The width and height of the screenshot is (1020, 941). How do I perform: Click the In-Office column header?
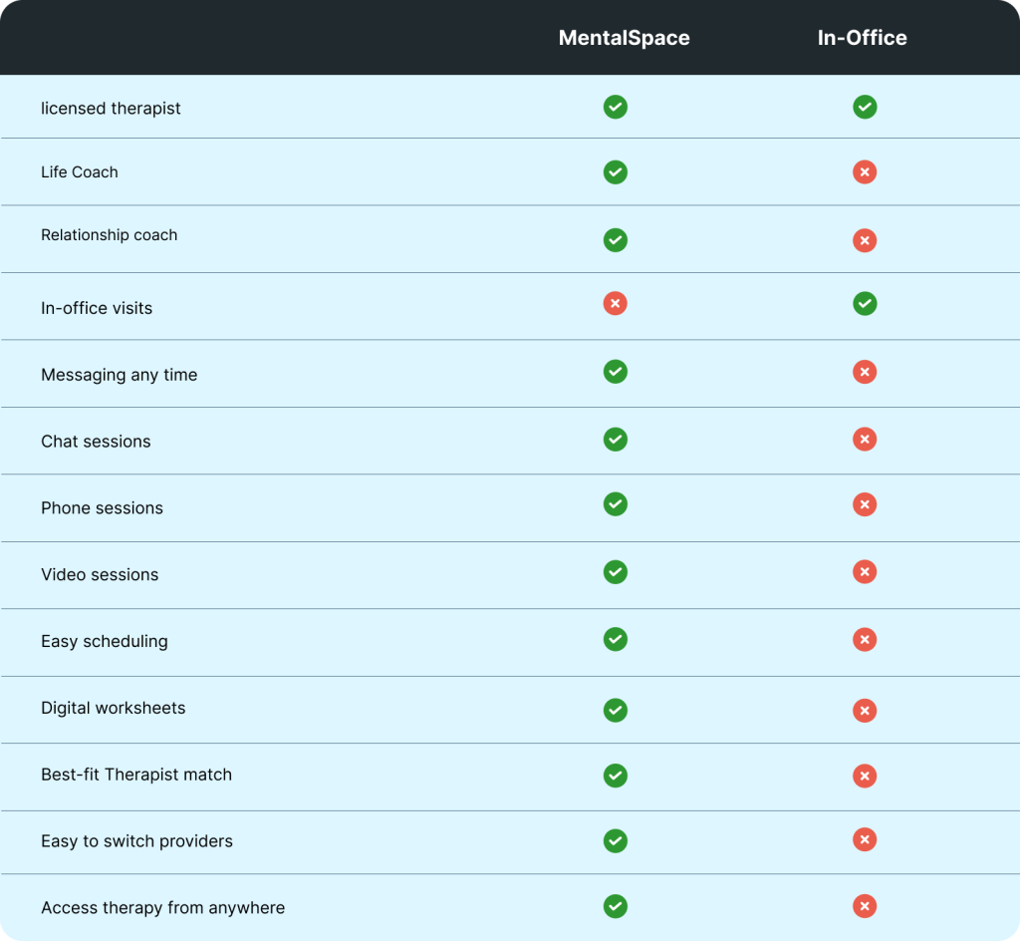[x=862, y=38]
